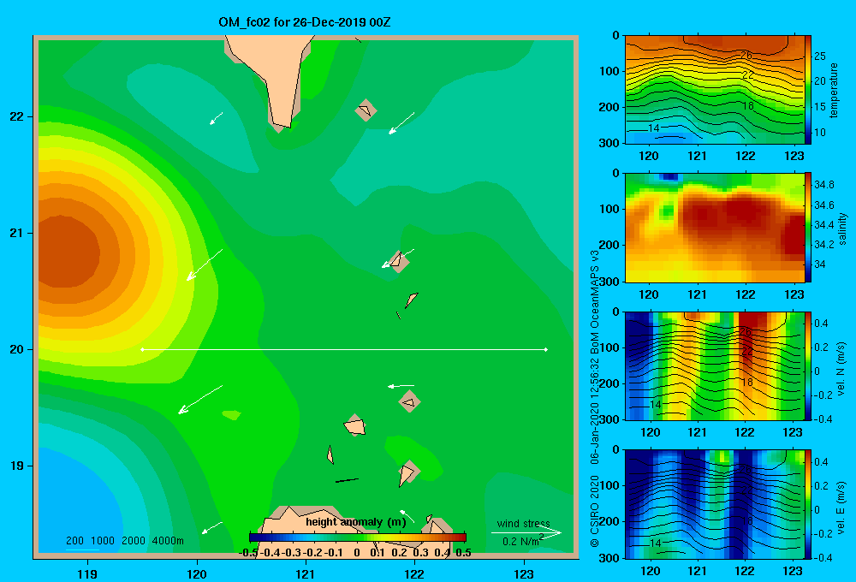Viewport: 856px width, 582px height.
Task: Open the northward velocity section plot
Action: [714, 365]
